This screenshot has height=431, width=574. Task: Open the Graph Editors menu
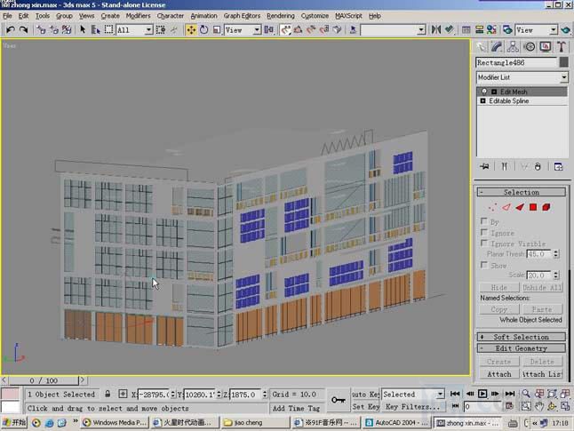coord(242,16)
